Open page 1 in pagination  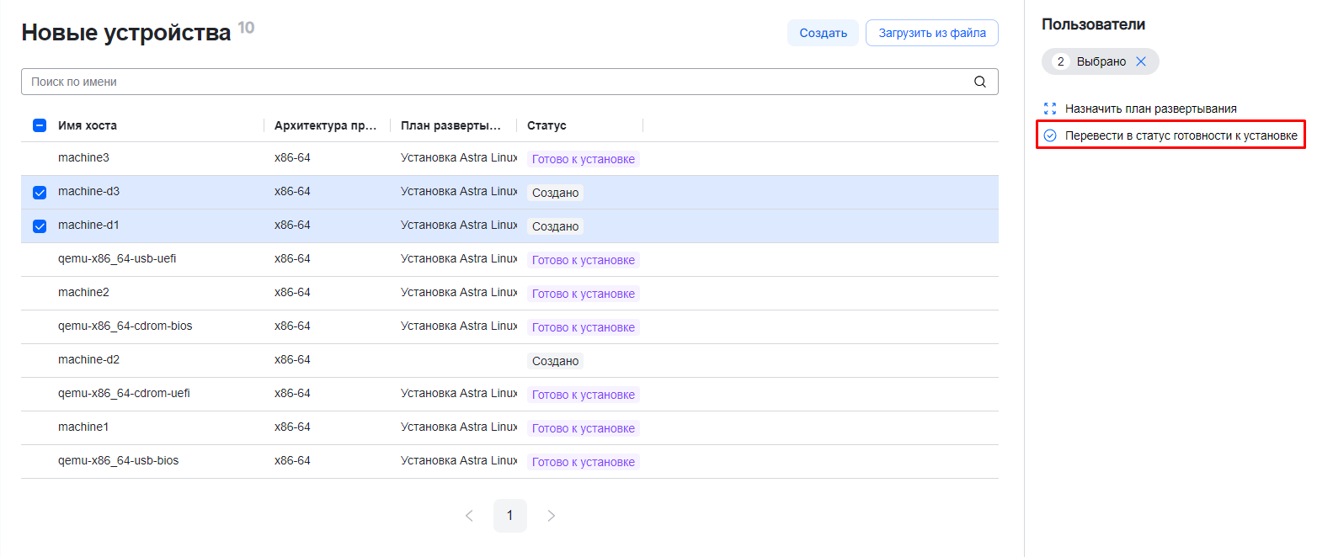coord(509,516)
